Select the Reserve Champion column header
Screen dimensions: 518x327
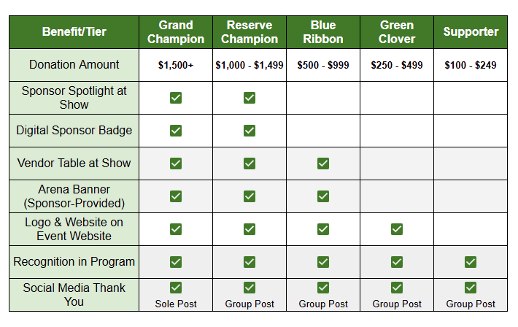point(250,32)
